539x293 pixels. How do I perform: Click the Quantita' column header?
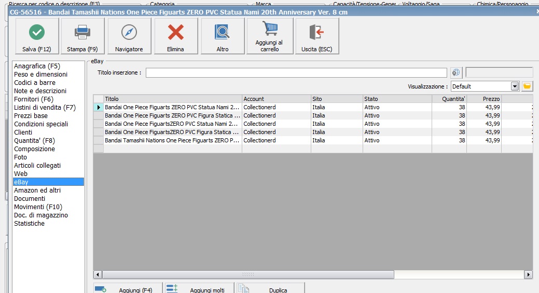click(449, 99)
